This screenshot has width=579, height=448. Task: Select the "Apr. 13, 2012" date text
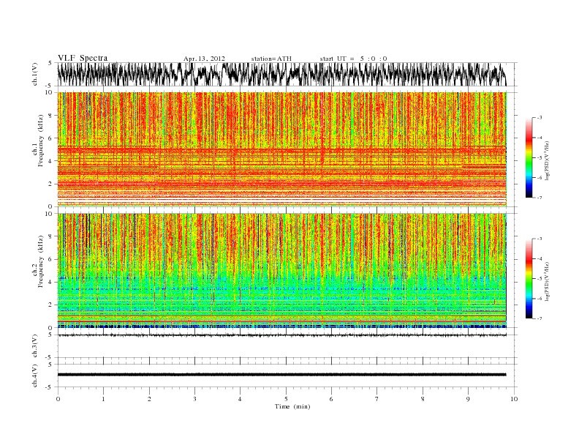(x=204, y=59)
